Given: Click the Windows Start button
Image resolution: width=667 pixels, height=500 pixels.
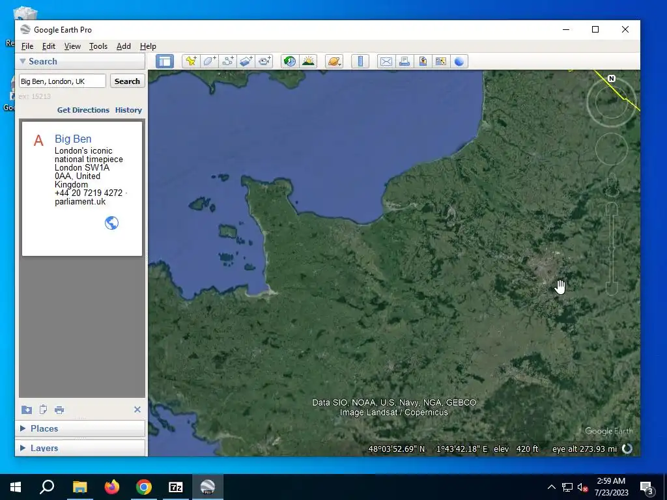Looking at the screenshot, I should click(16, 487).
